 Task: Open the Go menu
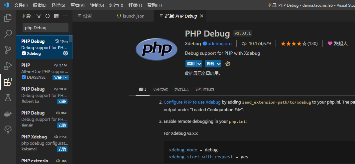97,5
